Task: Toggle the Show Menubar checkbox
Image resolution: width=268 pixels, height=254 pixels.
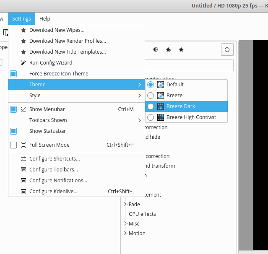Action: tap(13, 109)
